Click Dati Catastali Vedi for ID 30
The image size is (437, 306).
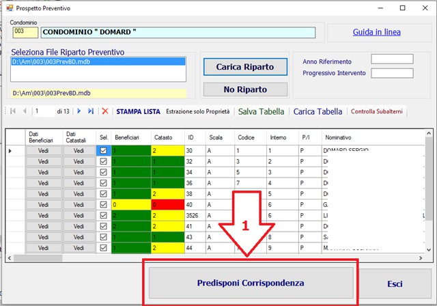tap(79, 151)
